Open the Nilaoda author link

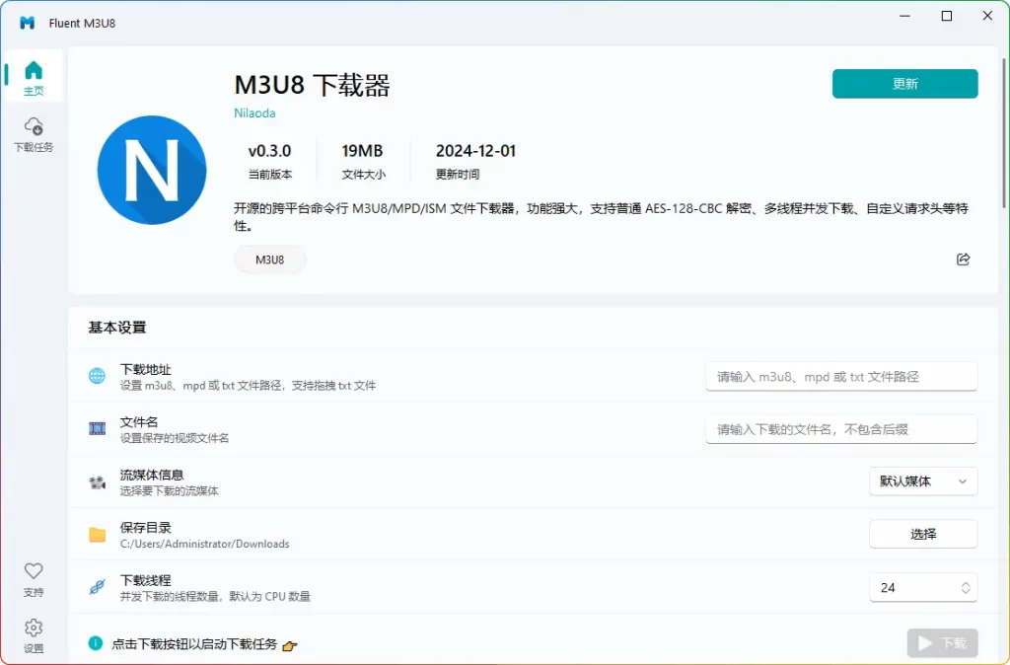254,112
